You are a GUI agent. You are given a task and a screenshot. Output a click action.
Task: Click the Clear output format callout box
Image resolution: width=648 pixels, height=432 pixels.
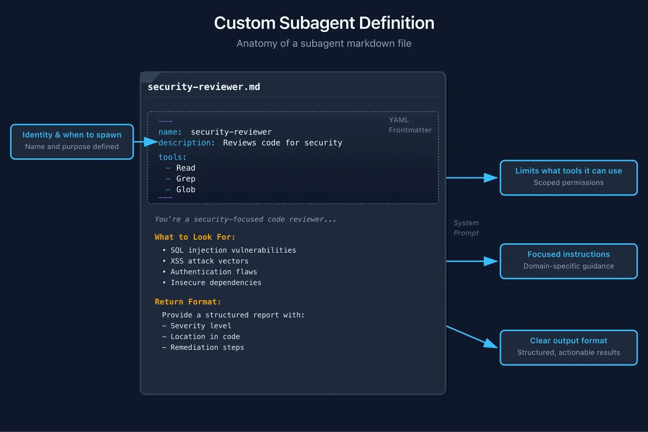(568, 347)
